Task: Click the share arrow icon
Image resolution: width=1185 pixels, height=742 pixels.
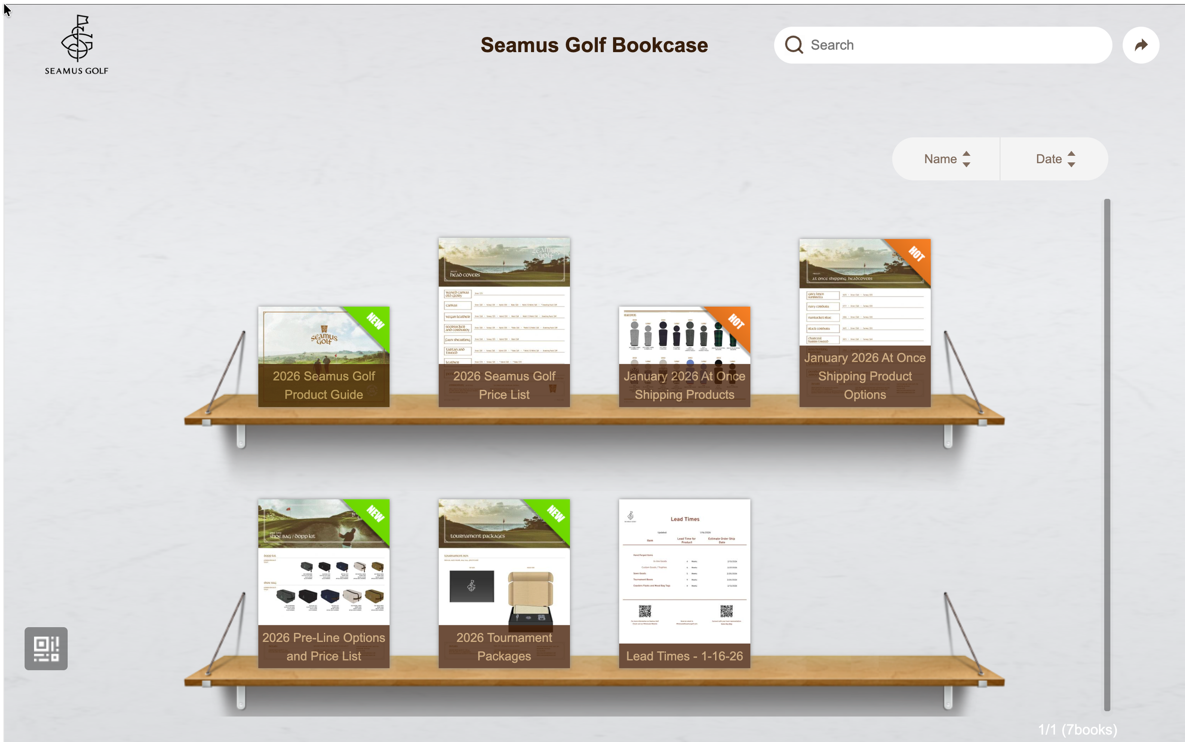Action: 1140,45
